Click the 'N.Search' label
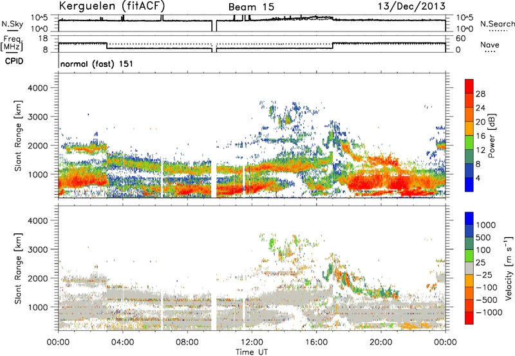This screenshot has width=515, height=356. click(498, 24)
